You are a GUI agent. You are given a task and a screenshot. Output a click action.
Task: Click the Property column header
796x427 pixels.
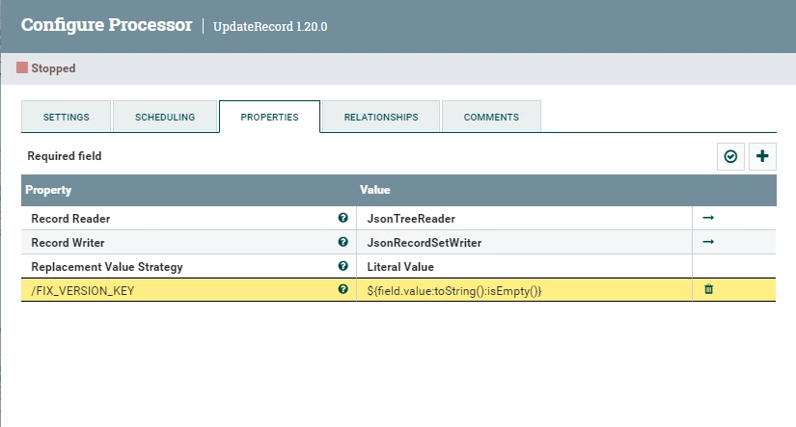coord(48,190)
